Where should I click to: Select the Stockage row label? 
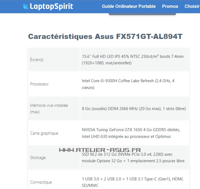[x=38, y=157]
